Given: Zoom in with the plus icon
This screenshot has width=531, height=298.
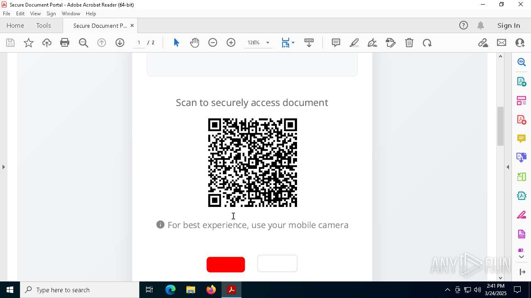Looking at the screenshot, I should click(231, 43).
